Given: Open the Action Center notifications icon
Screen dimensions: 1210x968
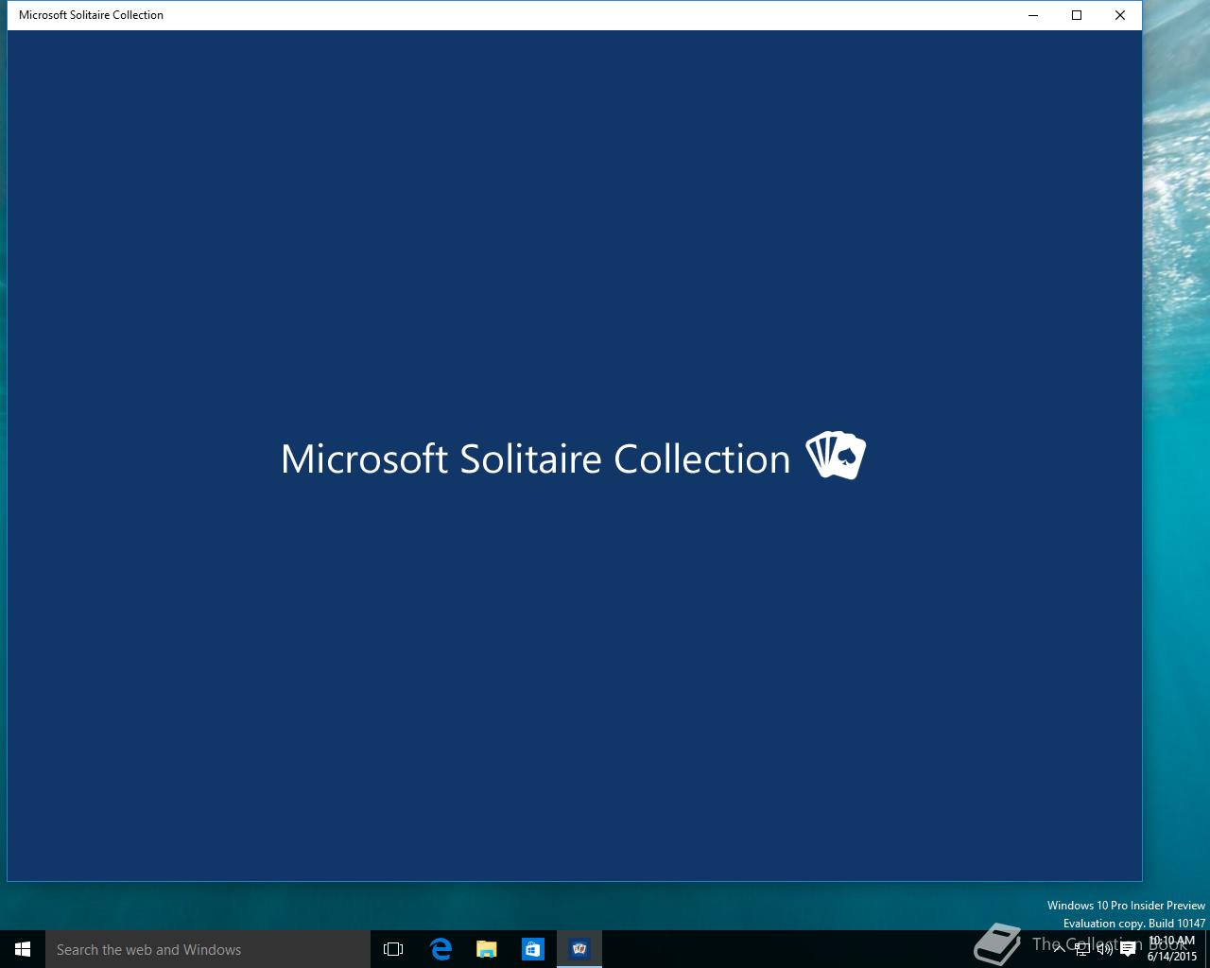Looking at the screenshot, I should click(1128, 949).
